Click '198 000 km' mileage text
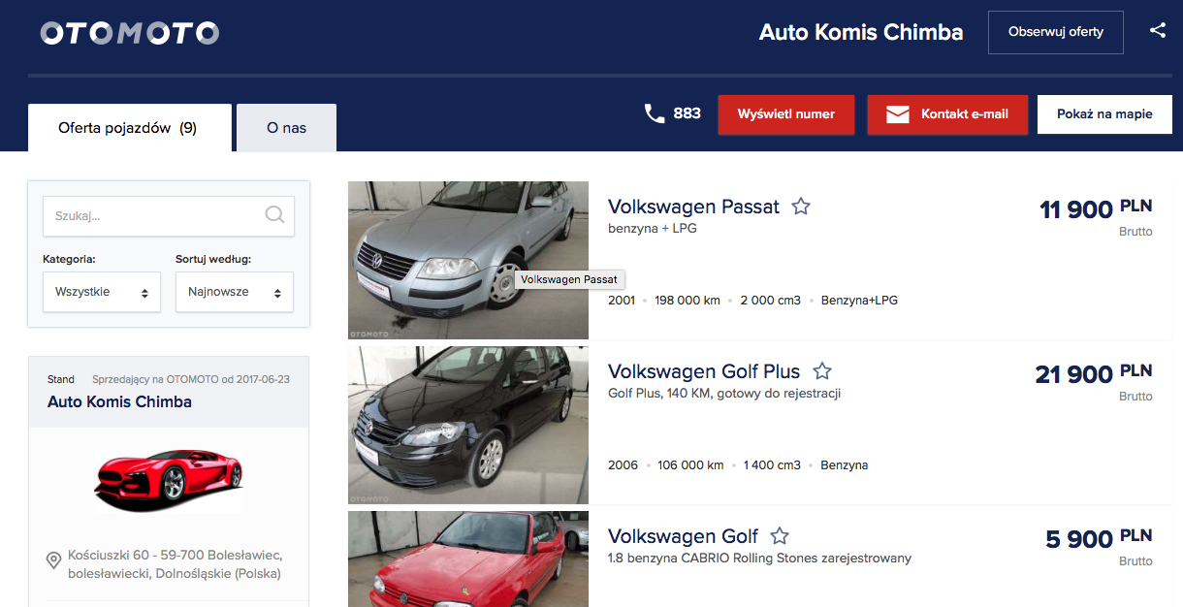1183x607 pixels. (687, 301)
